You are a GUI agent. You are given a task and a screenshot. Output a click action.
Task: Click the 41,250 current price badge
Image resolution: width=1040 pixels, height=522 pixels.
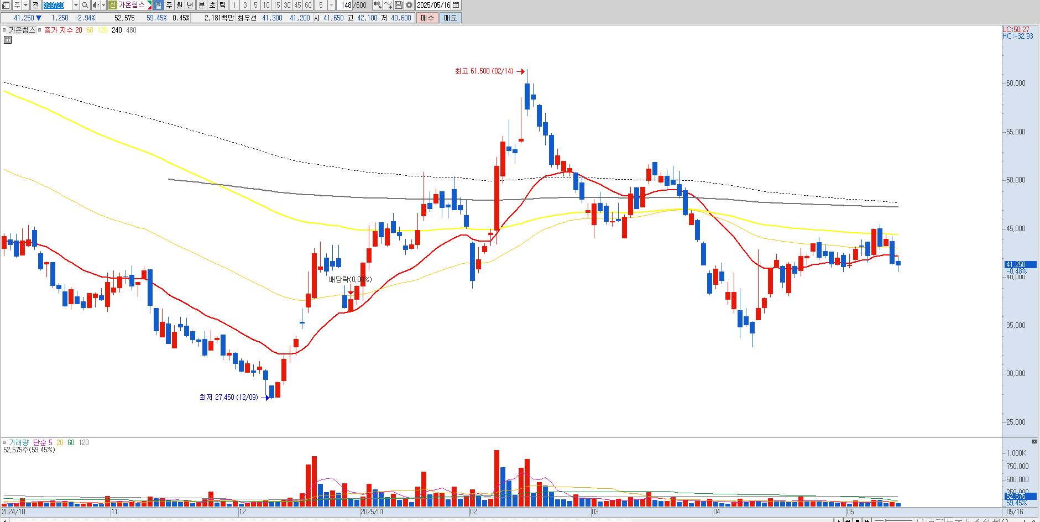coord(1020,265)
